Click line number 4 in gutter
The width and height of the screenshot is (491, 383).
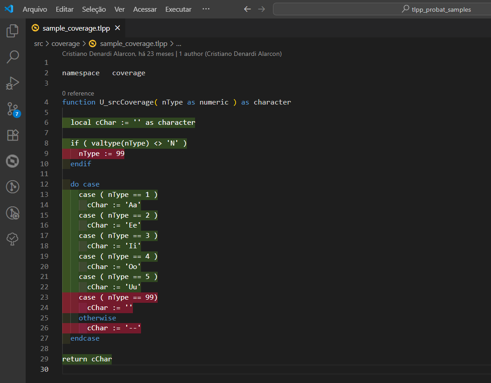tap(46, 102)
